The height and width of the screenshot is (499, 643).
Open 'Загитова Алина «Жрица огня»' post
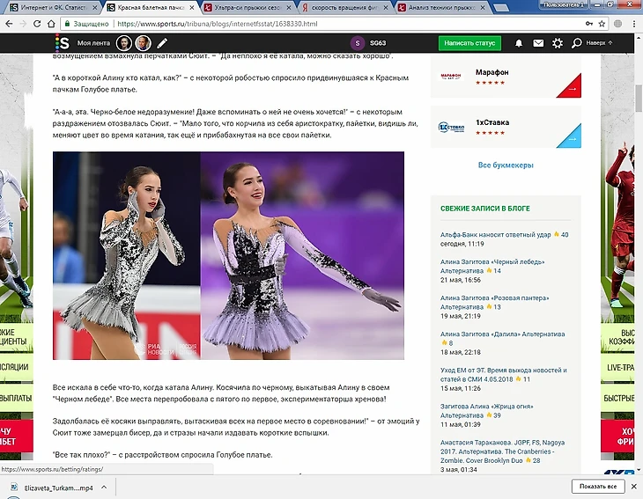[x=487, y=410]
